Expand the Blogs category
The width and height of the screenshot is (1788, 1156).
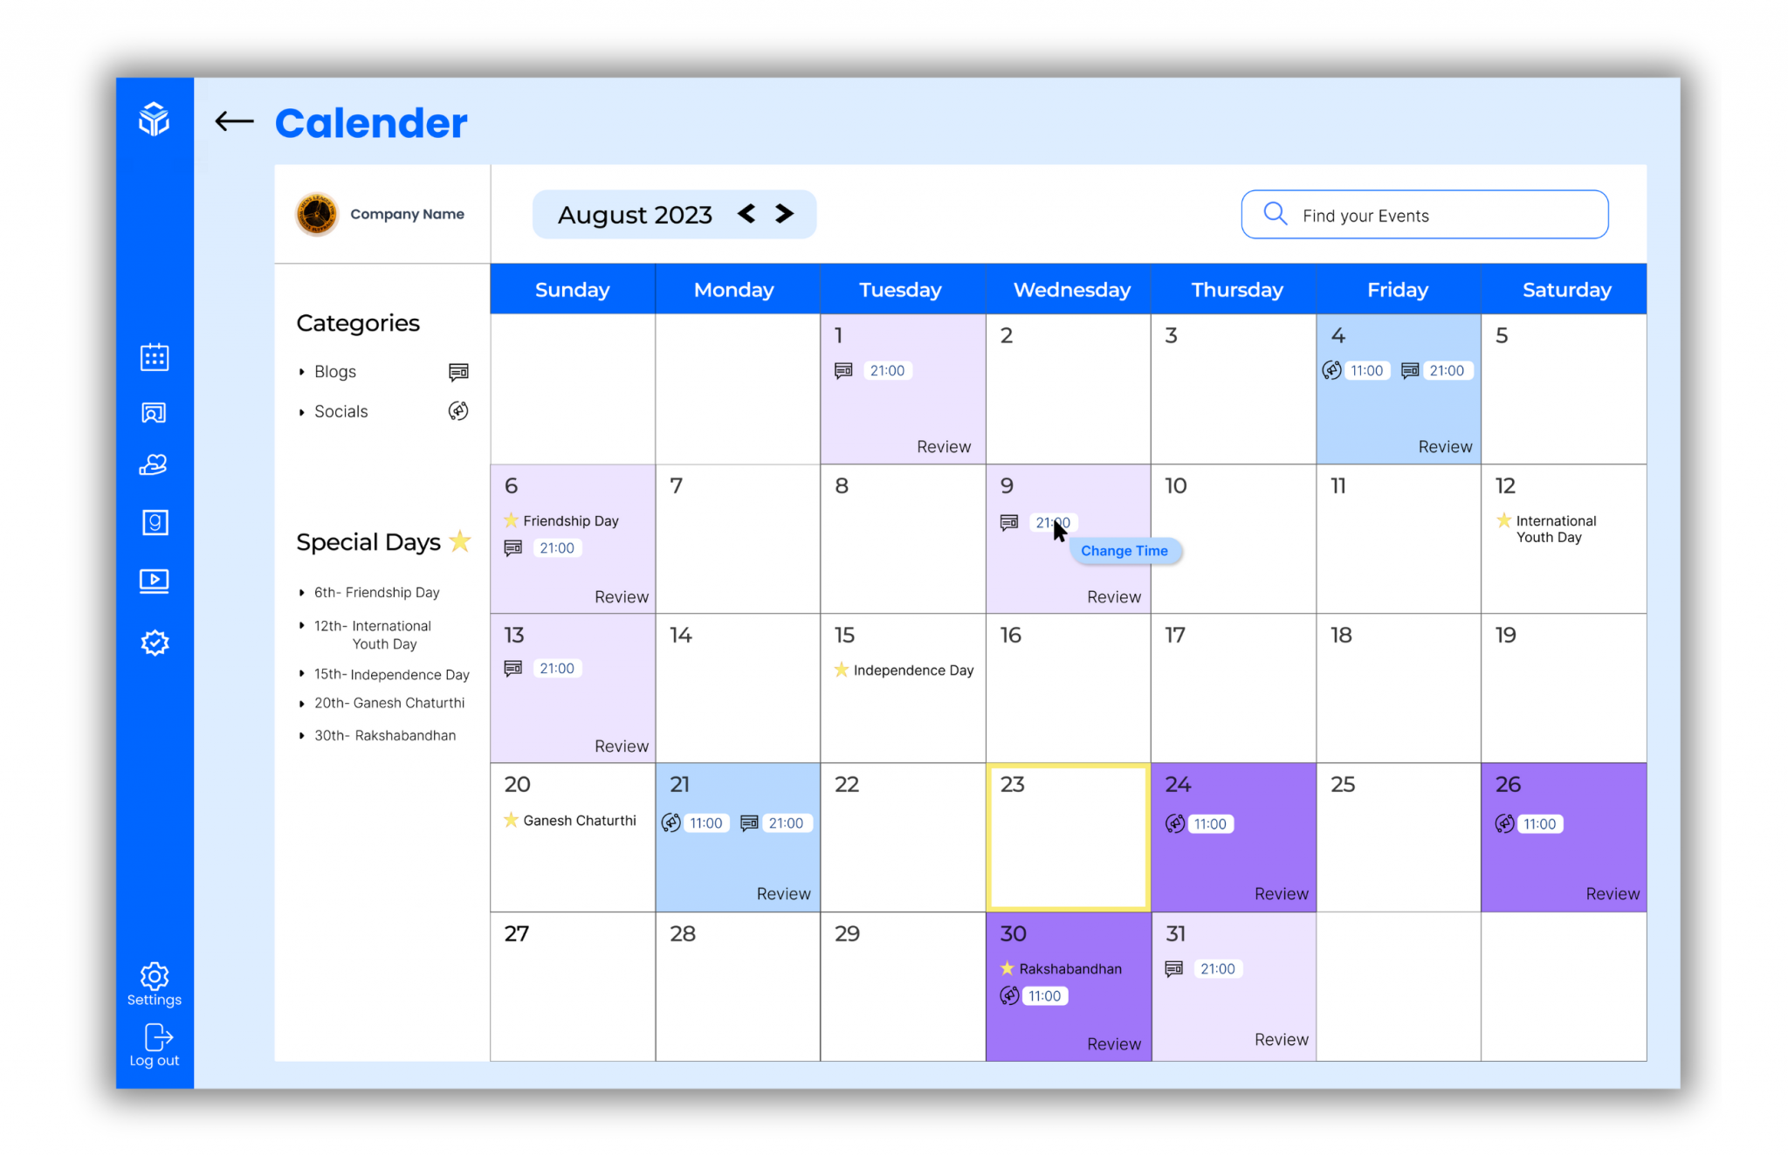tap(301, 371)
